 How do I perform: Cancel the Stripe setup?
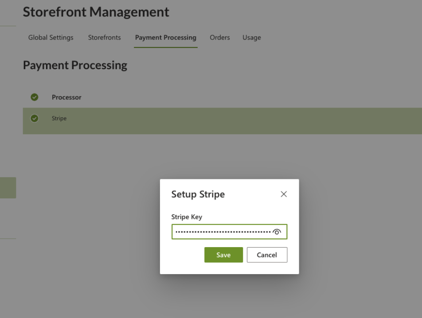pos(267,255)
